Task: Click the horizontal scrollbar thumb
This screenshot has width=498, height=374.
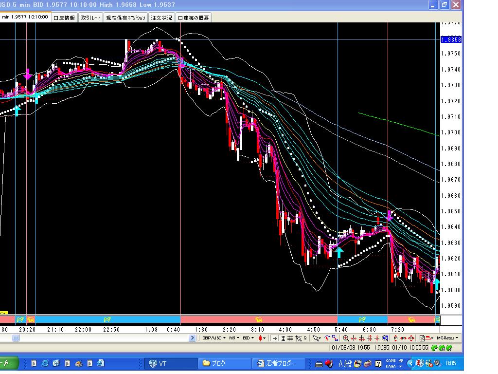Action: pos(16,338)
